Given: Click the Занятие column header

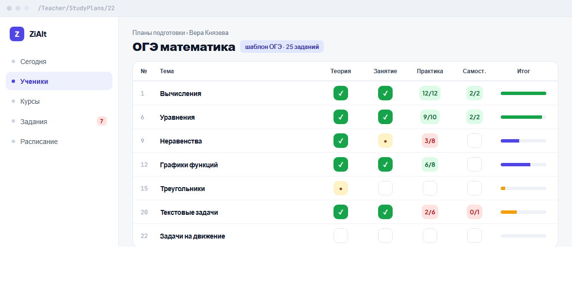Looking at the screenshot, I should (x=385, y=71).
